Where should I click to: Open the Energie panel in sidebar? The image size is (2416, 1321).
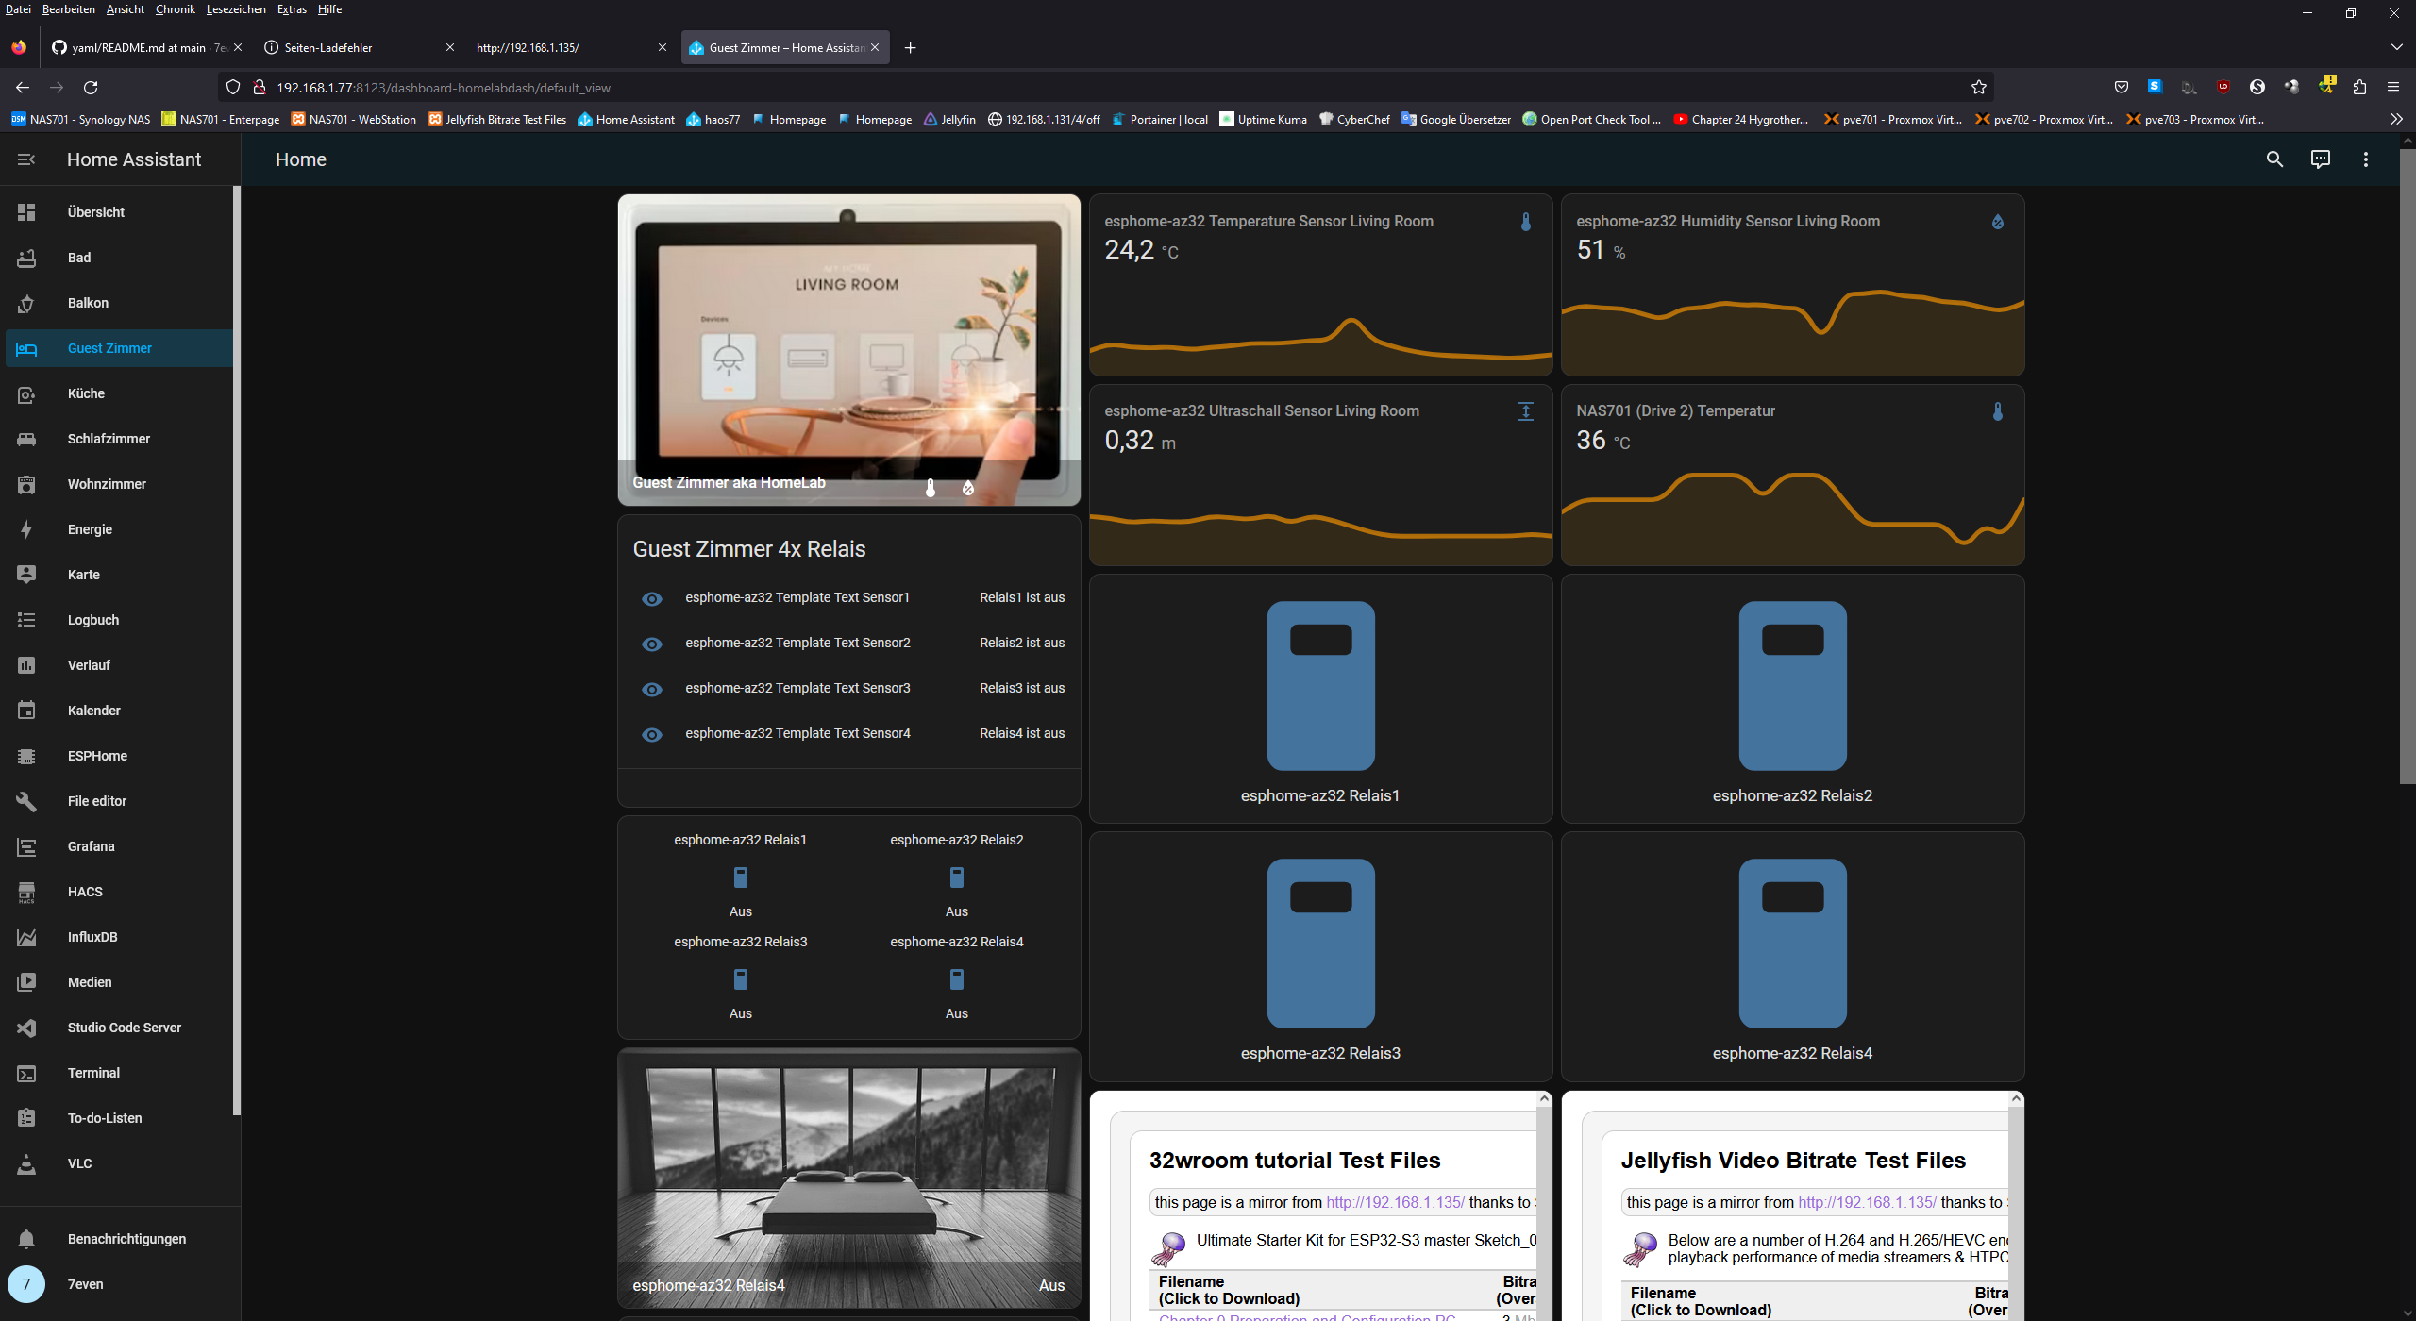(x=90, y=529)
